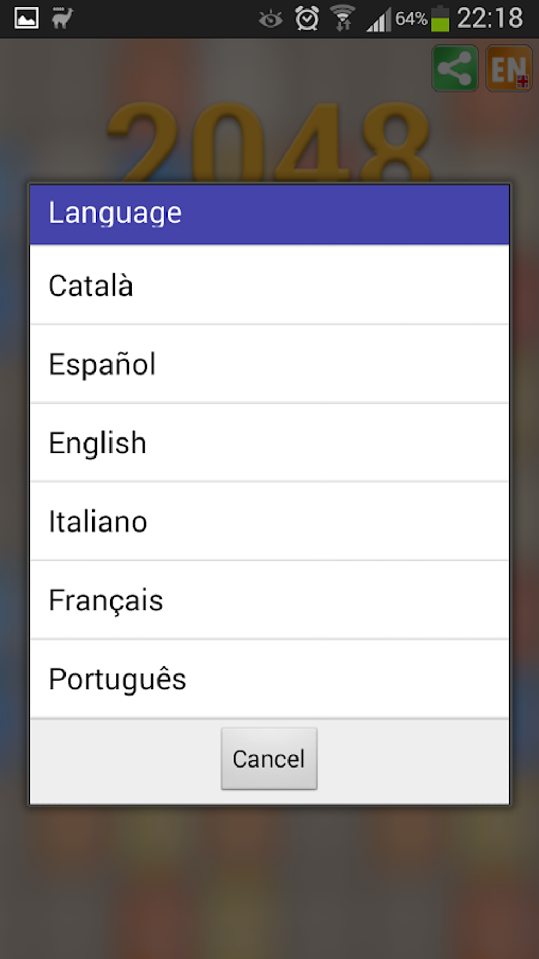Tap the orange EN language icon
The width and height of the screenshot is (539, 959).
pyautogui.click(x=508, y=68)
